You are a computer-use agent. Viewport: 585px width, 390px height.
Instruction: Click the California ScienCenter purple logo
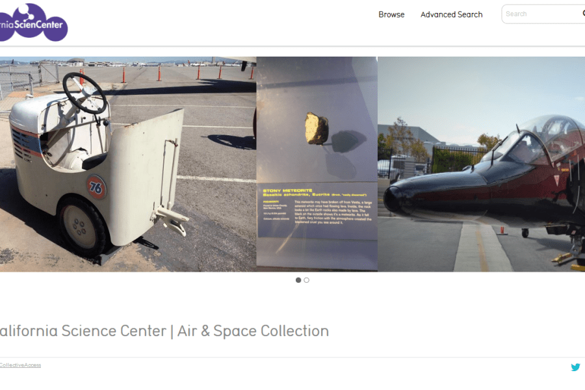(34, 22)
